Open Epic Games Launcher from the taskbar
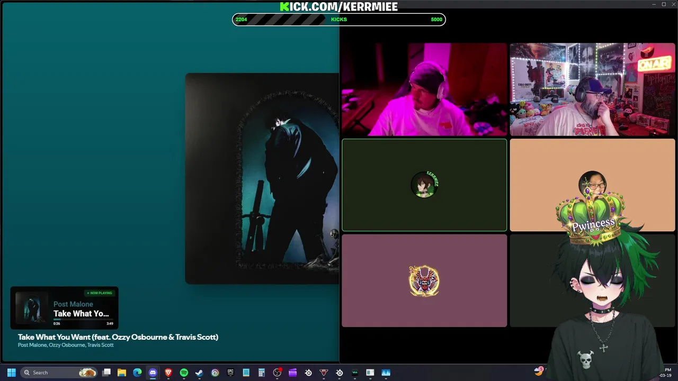The height and width of the screenshot is (381, 678). (x=230, y=373)
